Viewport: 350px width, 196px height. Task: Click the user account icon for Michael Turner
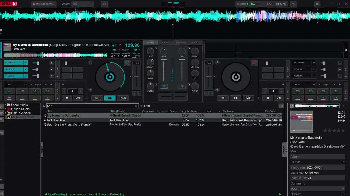coord(34,4)
